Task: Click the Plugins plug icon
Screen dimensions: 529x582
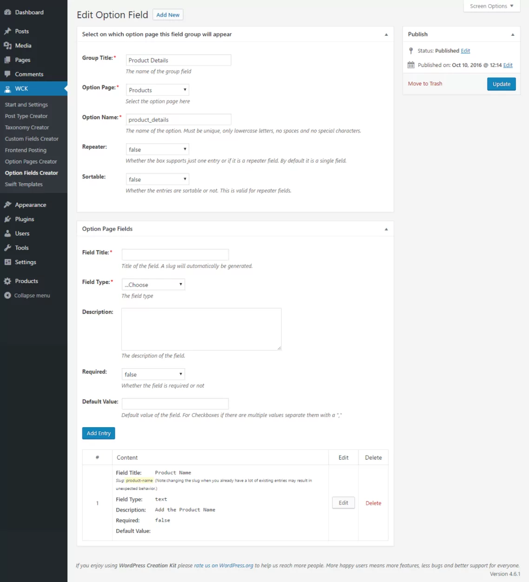Action: click(x=7, y=219)
